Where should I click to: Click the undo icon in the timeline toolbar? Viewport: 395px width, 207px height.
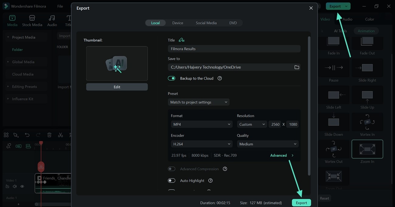pos(27,135)
